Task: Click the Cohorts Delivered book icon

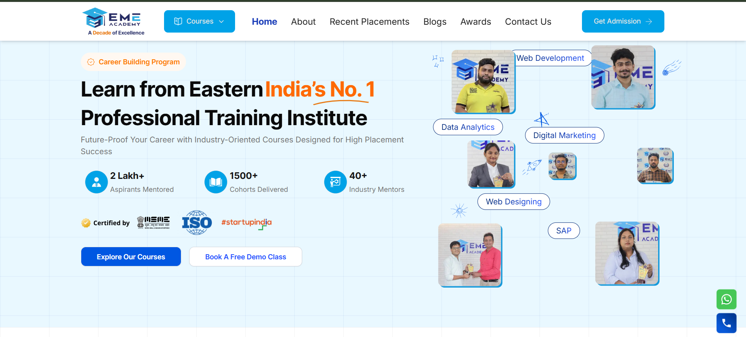Action: click(216, 182)
